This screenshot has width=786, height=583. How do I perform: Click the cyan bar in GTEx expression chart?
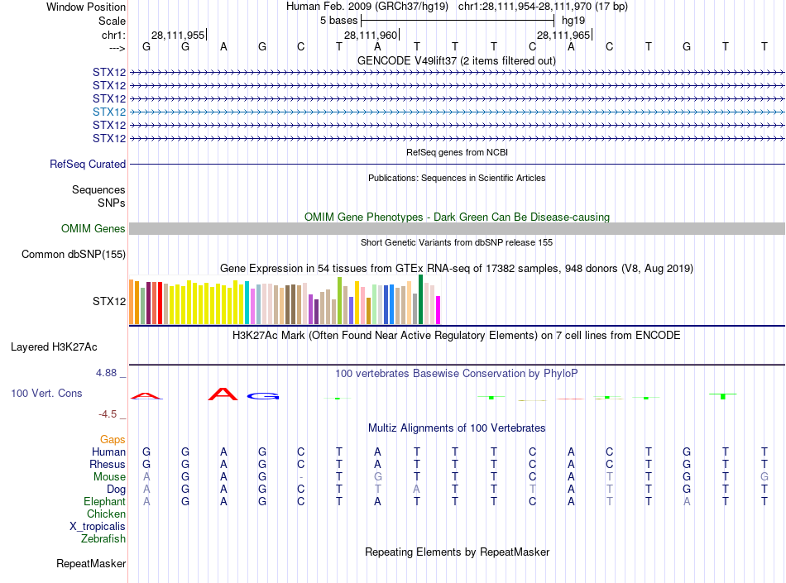click(247, 303)
